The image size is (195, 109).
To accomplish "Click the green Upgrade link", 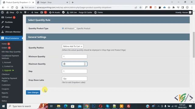I will click(8, 70).
